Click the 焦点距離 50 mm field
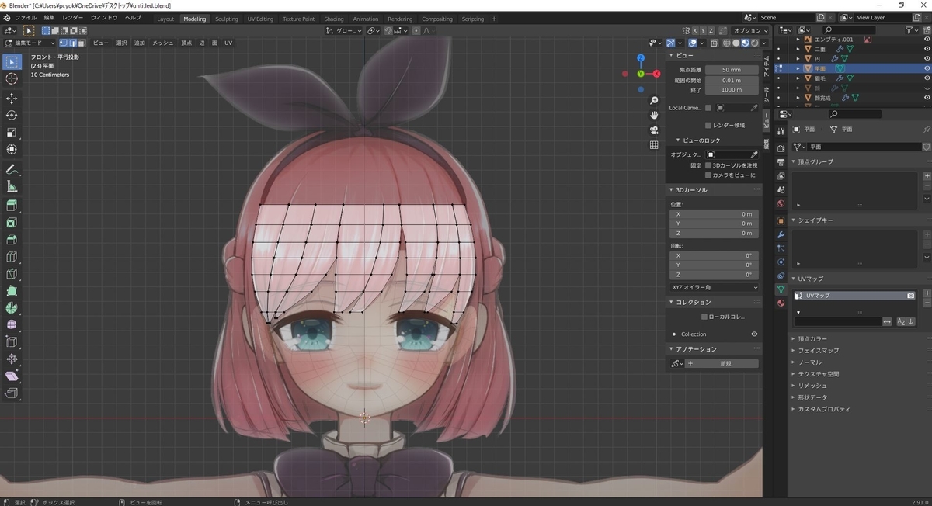 click(732, 70)
